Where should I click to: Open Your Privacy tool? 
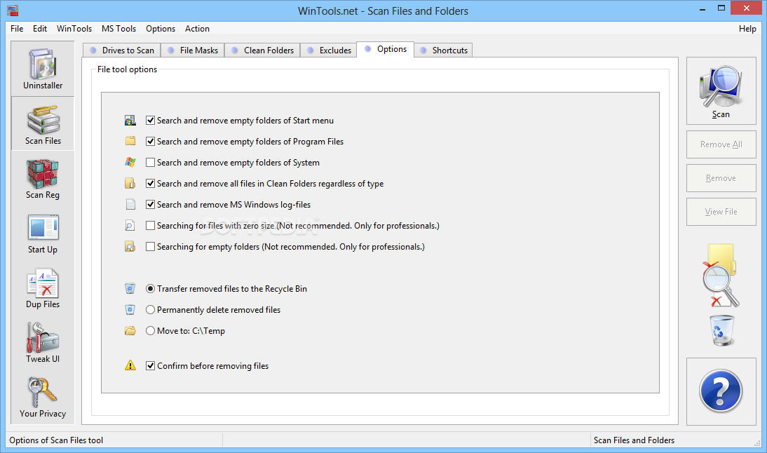pyautogui.click(x=43, y=397)
